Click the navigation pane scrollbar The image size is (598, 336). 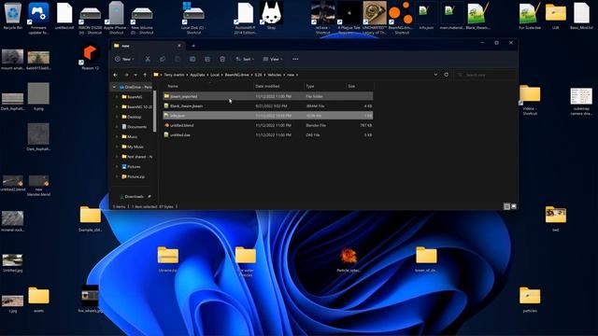coord(154,111)
